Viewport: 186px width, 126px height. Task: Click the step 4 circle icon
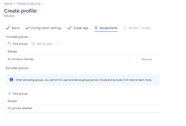coord(96,28)
